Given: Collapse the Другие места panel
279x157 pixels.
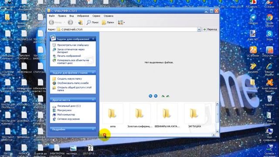Looking at the screenshot, I should pos(93,100).
